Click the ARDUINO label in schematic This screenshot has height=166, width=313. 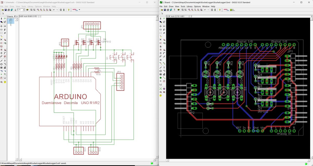coord(70,96)
